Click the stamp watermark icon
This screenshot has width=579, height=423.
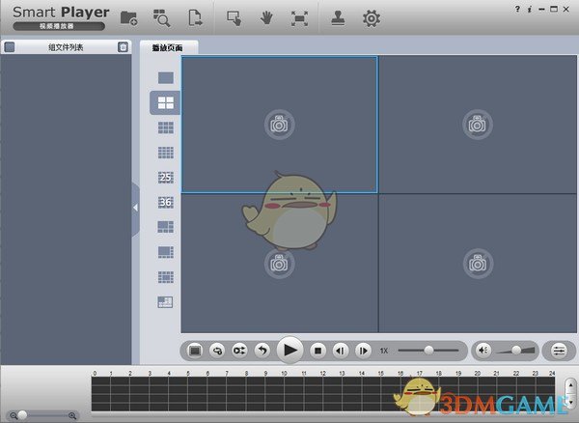[338, 17]
